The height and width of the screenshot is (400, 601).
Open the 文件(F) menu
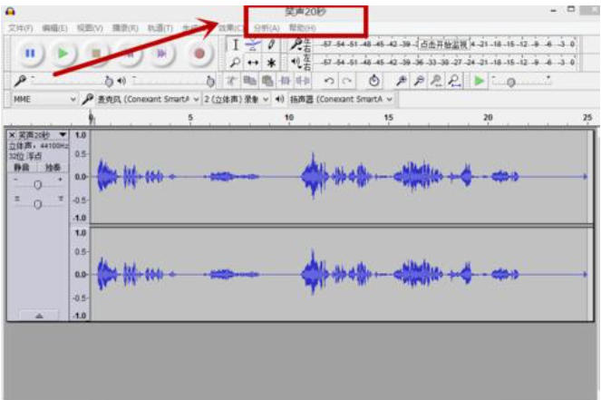21,28
